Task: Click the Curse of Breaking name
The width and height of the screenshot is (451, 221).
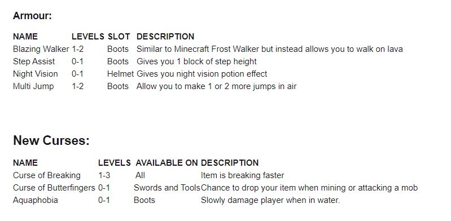Action: 47,175
